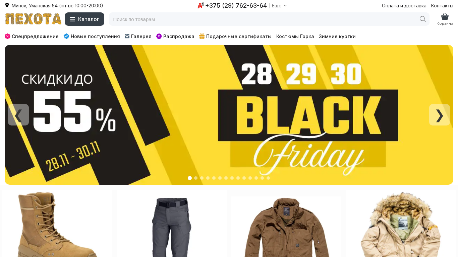Click the map pin icon beside Минск address

[7, 5]
